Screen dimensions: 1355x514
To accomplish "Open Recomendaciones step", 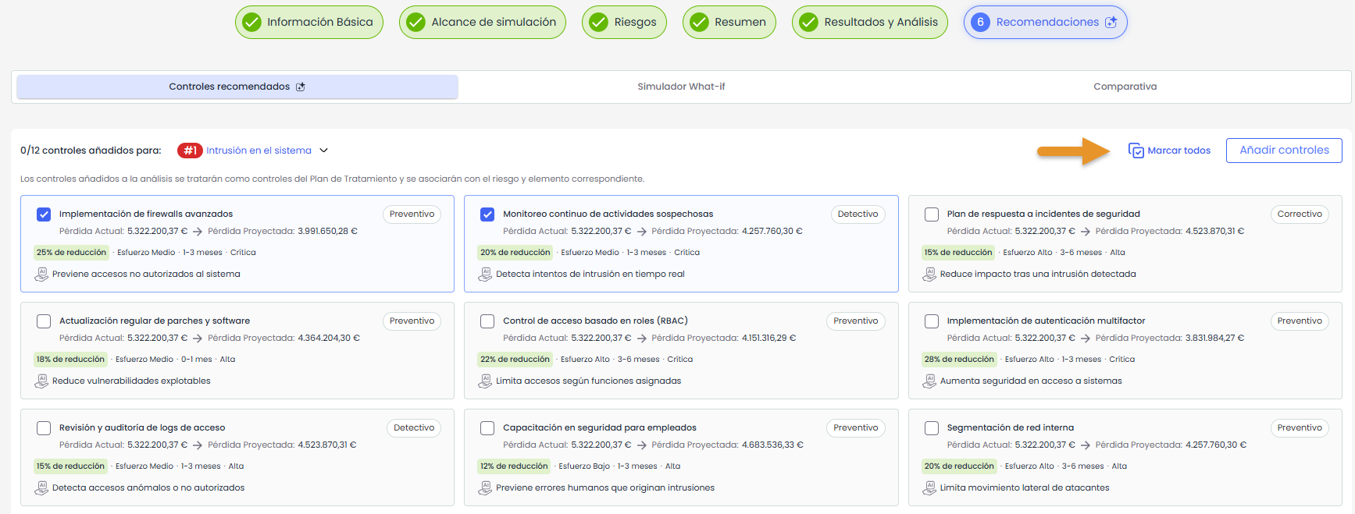I will click(x=1046, y=22).
